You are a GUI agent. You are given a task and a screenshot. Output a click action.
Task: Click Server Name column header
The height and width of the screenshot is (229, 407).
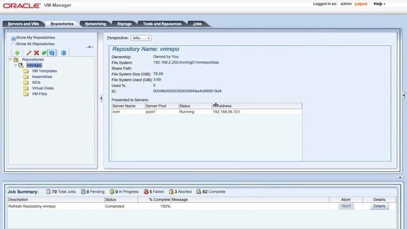click(x=128, y=106)
